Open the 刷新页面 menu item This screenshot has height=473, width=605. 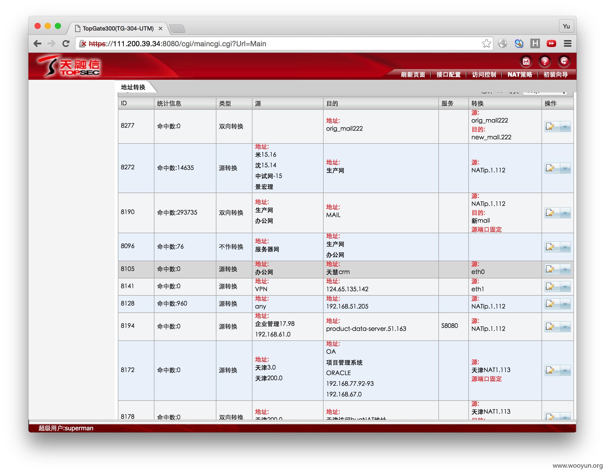413,74
